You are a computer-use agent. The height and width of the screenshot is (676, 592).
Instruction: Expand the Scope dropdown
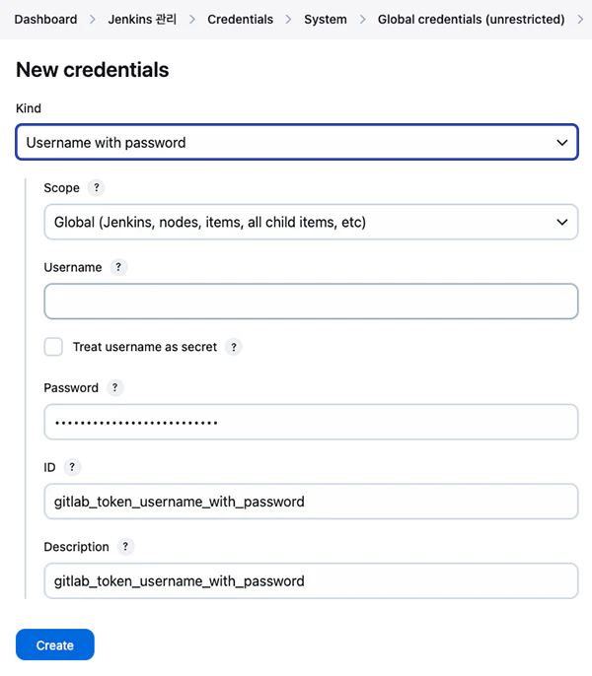pyautogui.click(x=311, y=222)
